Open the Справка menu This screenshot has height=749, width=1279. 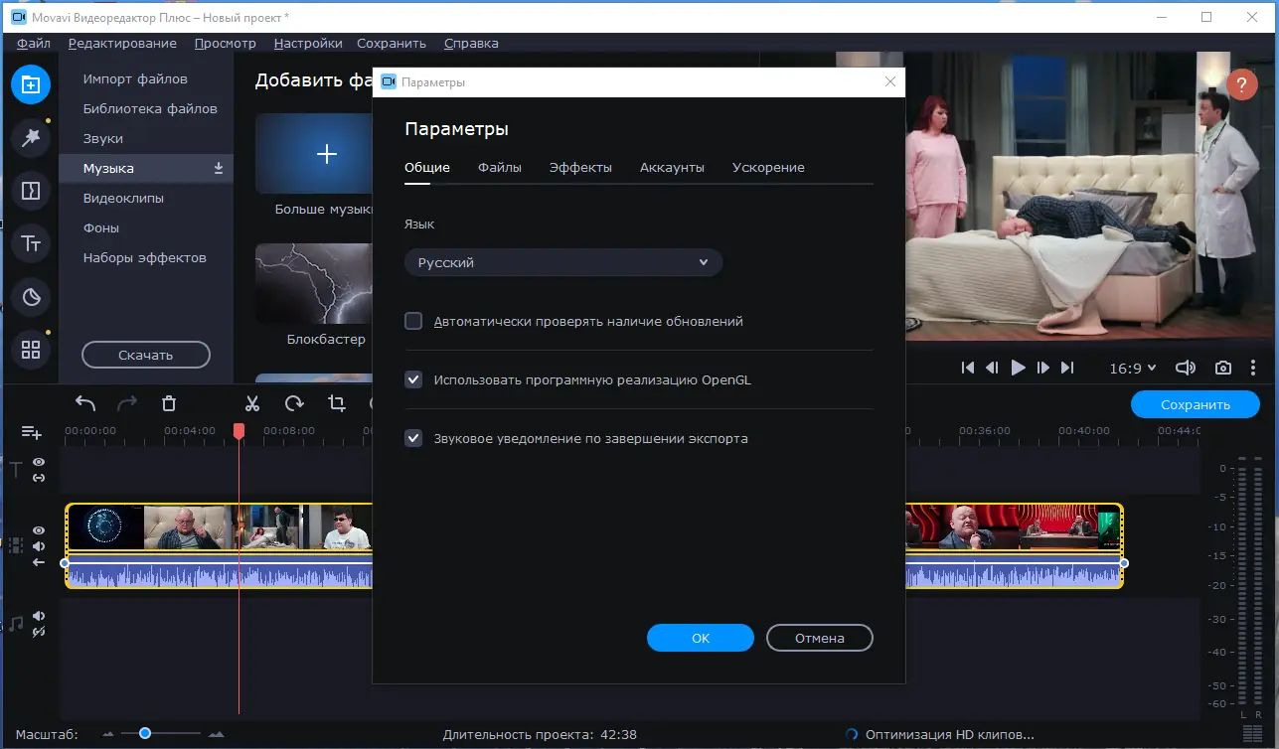470,43
